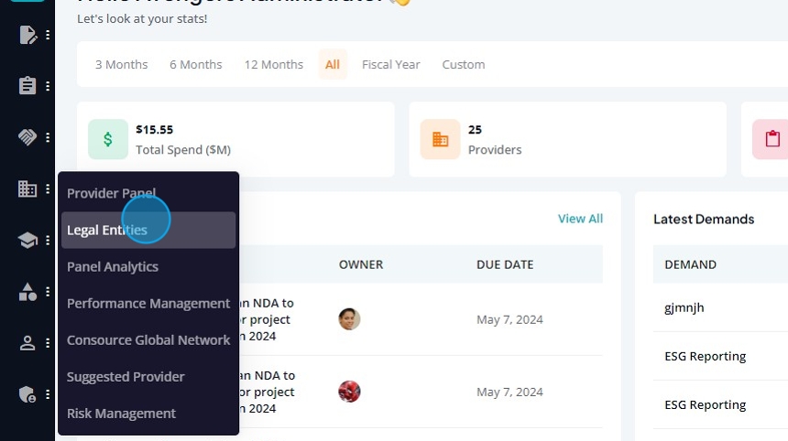Click the 25 Providers count
The image size is (788, 441).
click(x=475, y=129)
